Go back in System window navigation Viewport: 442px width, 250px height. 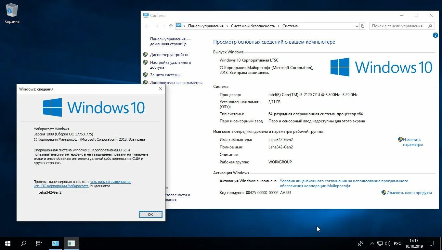(x=147, y=26)
